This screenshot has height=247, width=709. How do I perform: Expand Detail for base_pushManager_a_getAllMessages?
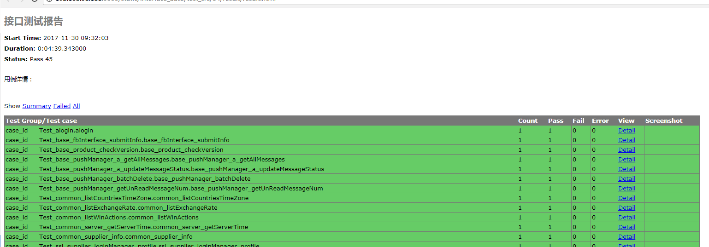(x=626, y=159)
